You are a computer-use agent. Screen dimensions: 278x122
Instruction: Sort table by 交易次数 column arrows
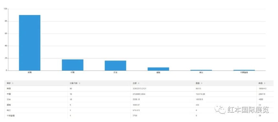click(80, 83)
